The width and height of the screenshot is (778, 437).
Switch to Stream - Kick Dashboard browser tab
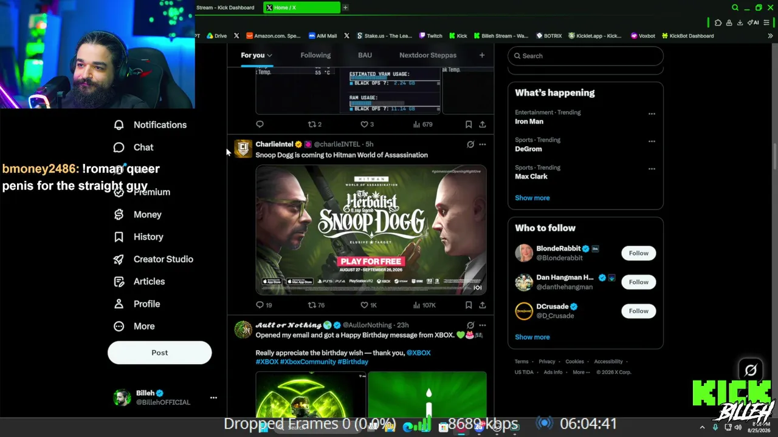pyautogui.click(x=225, y=8)
